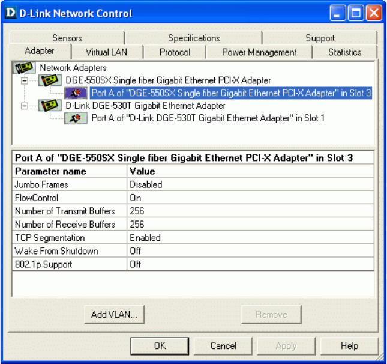387x364 pixels.
Task: Minimize the D-Link Network Control window
Action: pyautogui.click(x=337, y=13)
